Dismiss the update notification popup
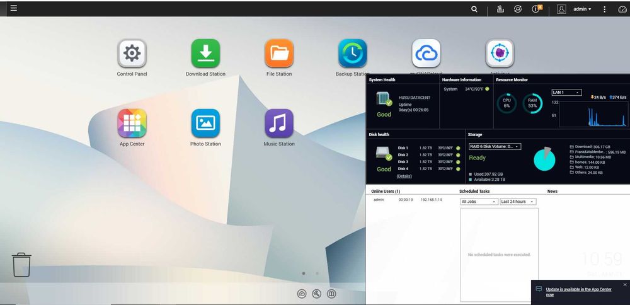This screenshot has width=630, height=305. click(625, 284)
